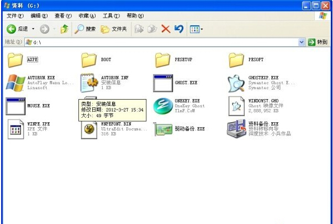This screenshot has height=224, width=333.
Task: Select the GHOSTEXP.EXE ghost icon
Action: [x=236, y=83]
